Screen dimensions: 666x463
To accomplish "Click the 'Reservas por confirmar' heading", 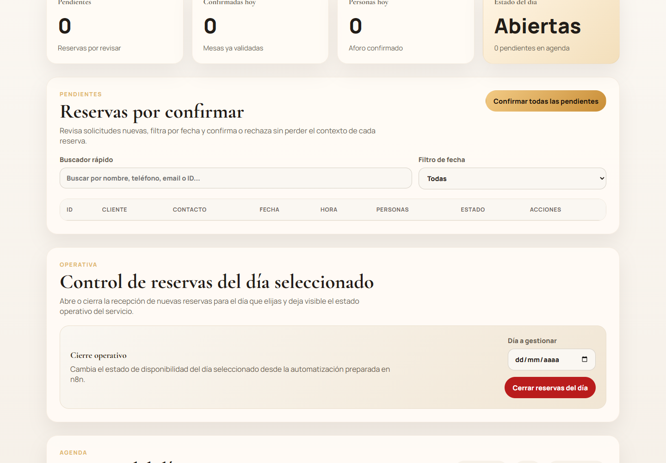I will coord(152,112).
